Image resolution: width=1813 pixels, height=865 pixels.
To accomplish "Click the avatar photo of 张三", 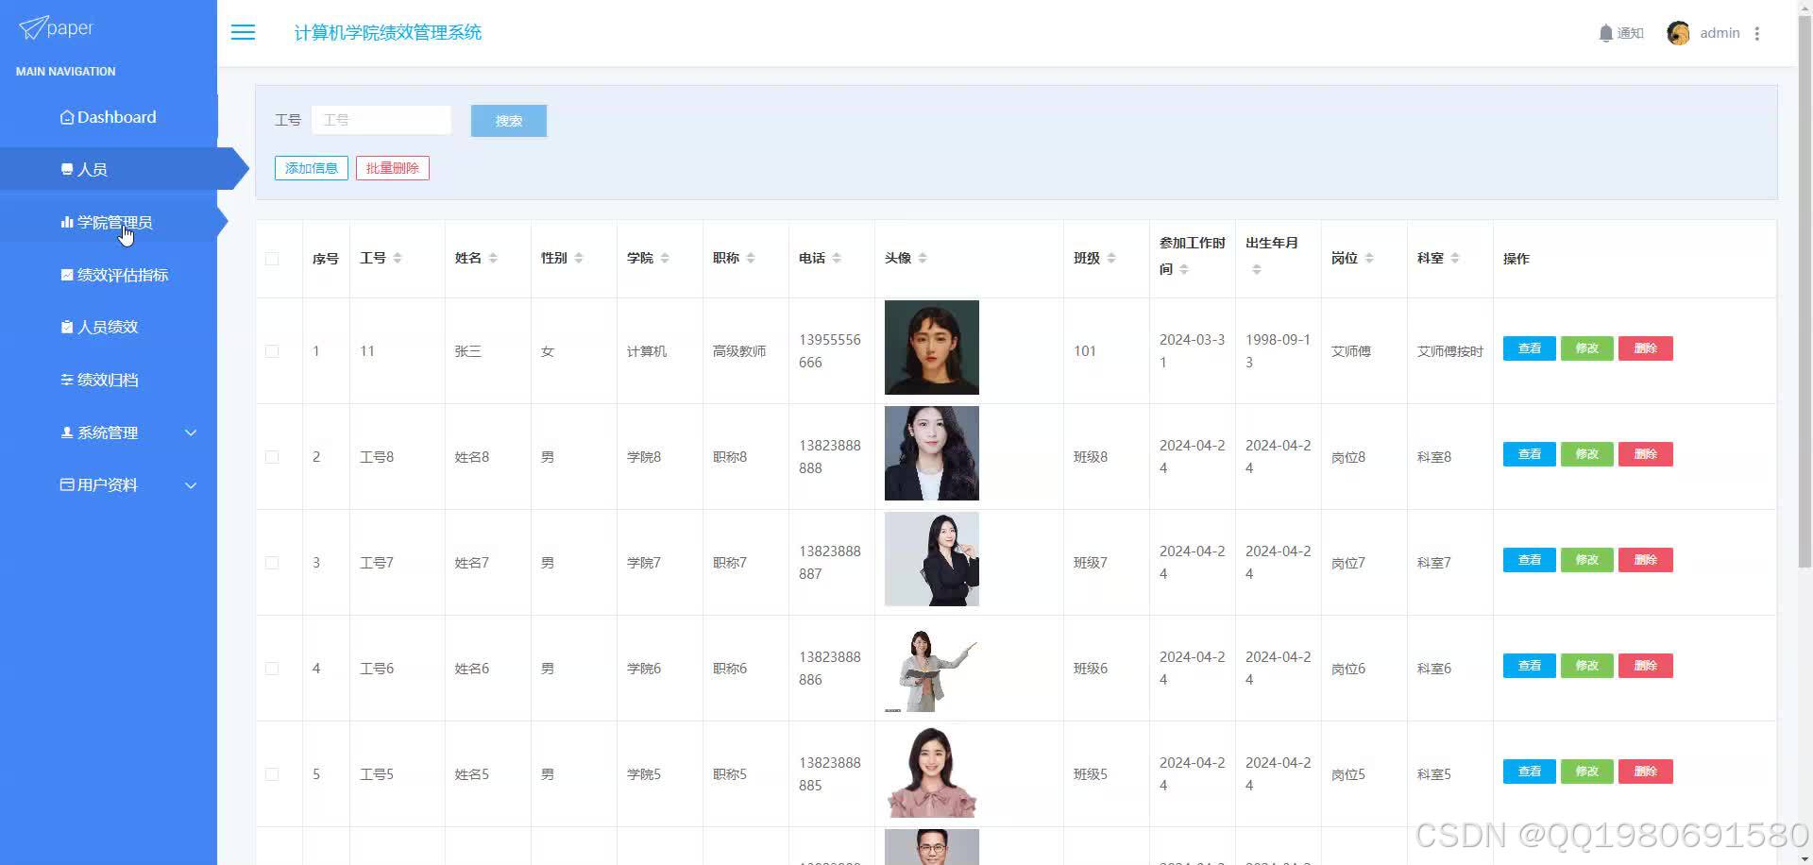I will 932,348.
